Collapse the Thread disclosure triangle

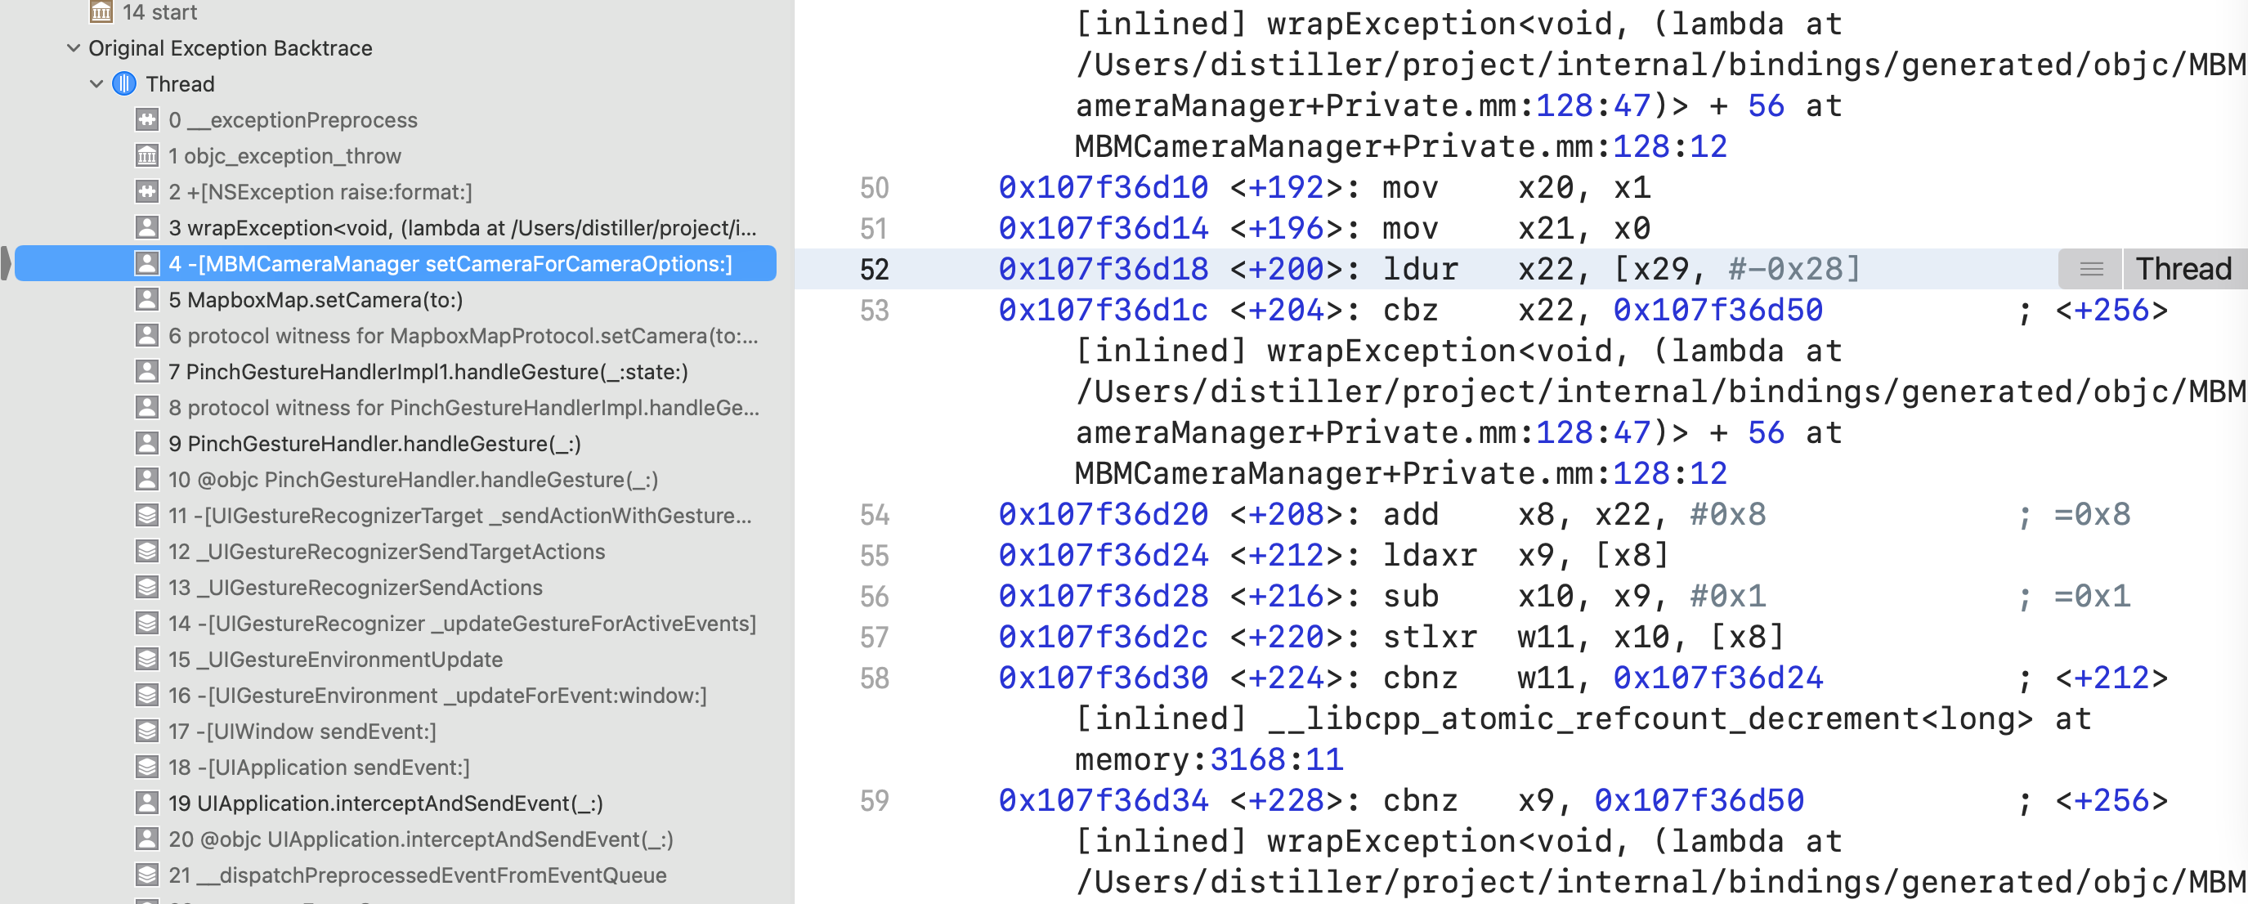click(x=96, y=83)
